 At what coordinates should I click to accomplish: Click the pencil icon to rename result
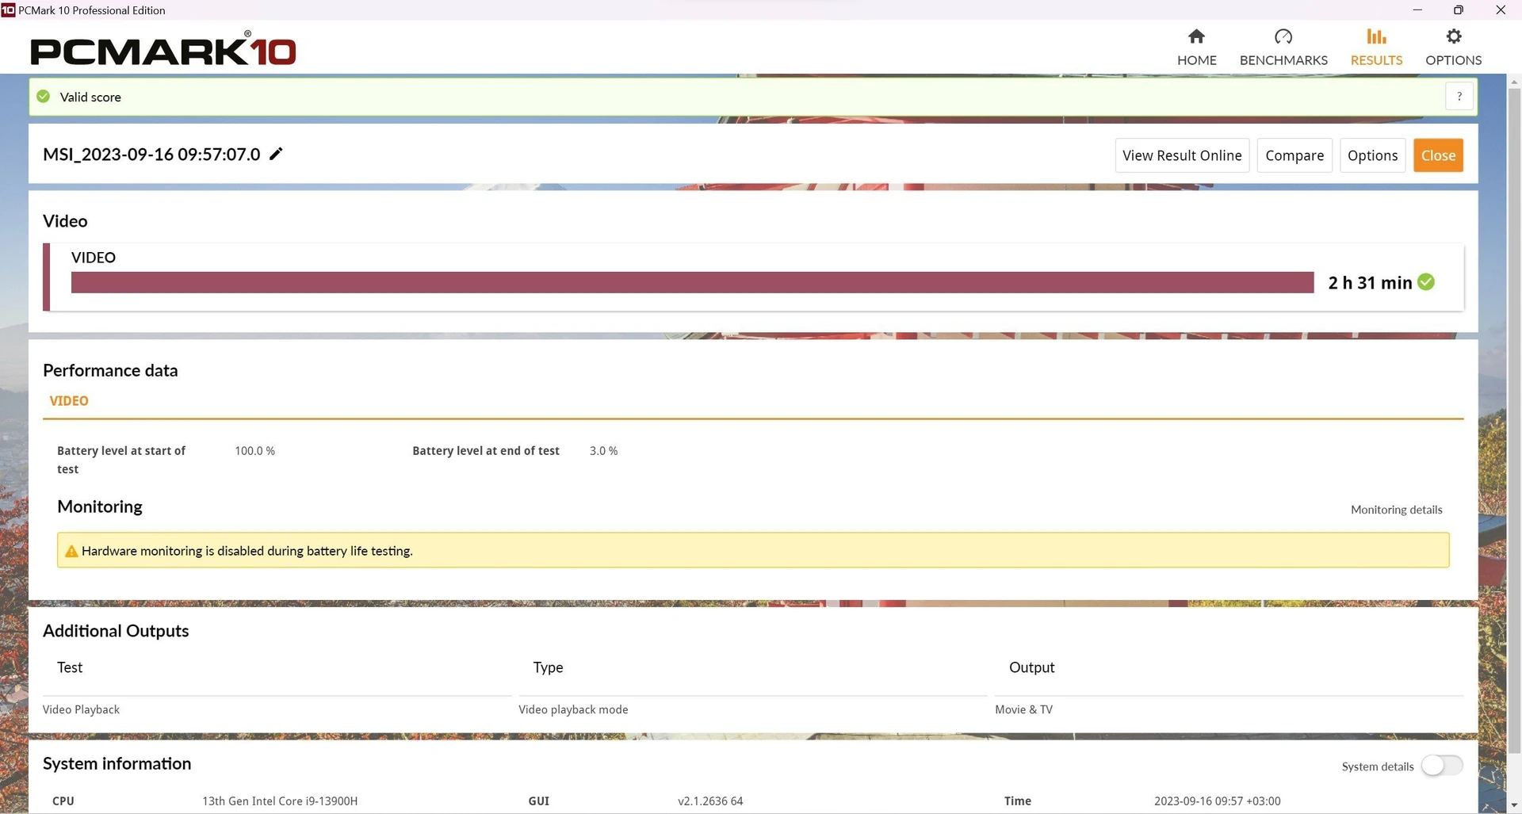point(276,154)
